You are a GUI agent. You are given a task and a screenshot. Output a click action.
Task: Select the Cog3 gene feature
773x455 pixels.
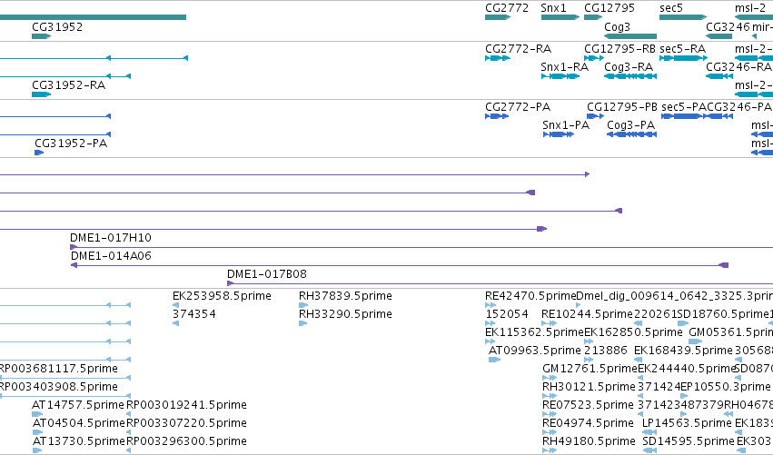tap(630, 36)
